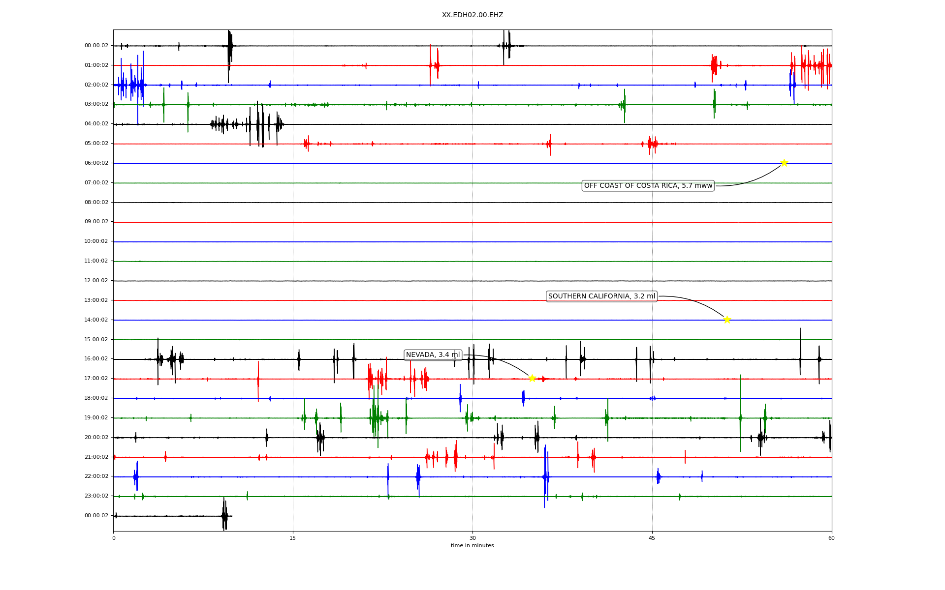
Task: Click the 17:00:02 time axis label
Action: coord(96,379)
